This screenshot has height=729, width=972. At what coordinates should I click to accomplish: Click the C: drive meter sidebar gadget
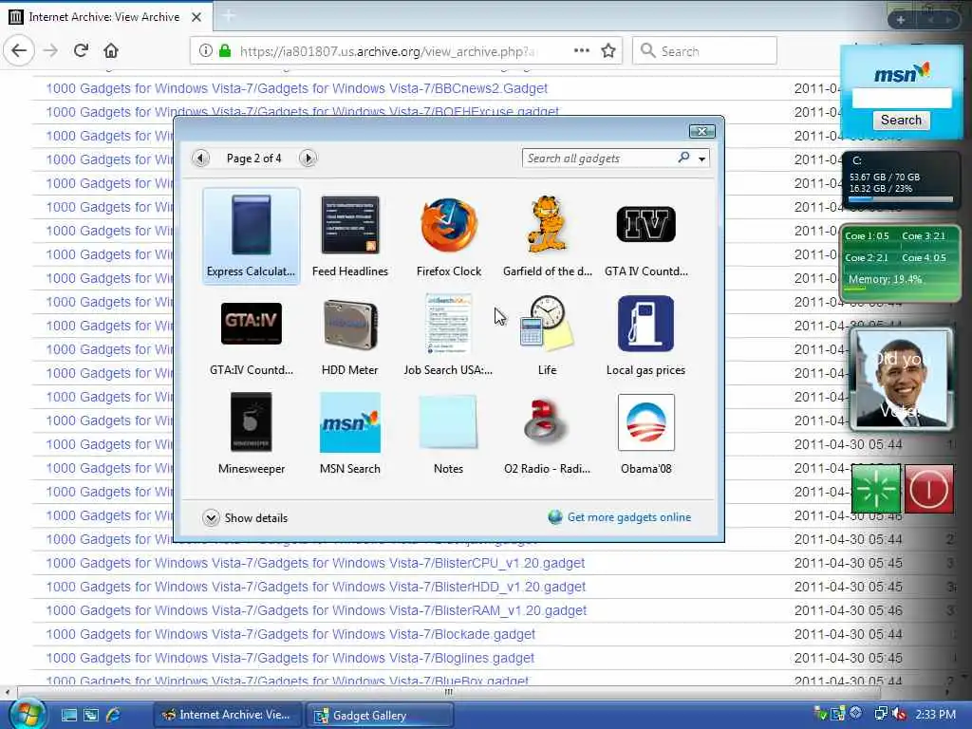pyautogui.click(x=900, y=179)
